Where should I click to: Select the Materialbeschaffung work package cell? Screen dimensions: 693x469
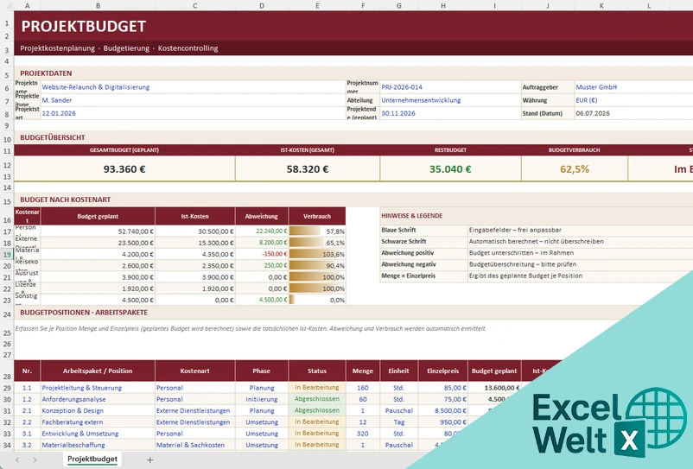[x=98, y=445]
